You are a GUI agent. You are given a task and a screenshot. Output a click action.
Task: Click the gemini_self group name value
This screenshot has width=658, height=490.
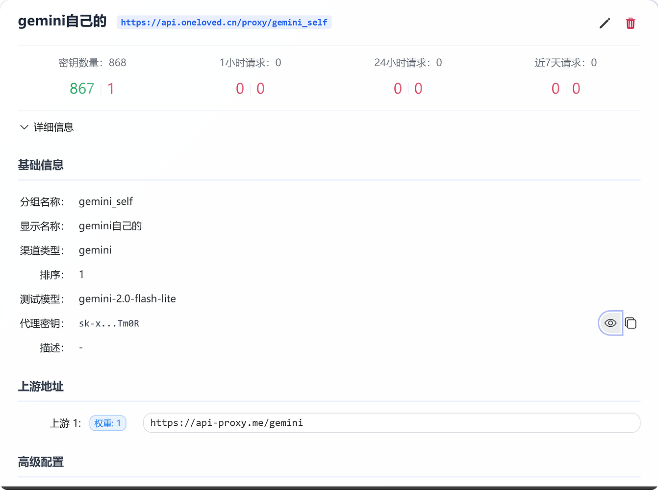coord(106,201)
